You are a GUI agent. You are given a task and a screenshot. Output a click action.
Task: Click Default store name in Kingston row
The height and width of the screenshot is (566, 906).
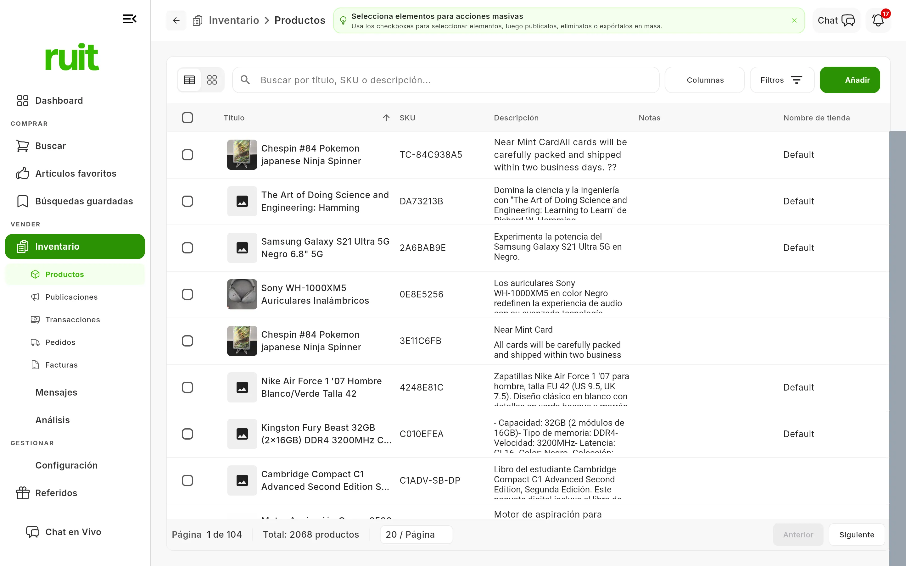pos(798,434)
